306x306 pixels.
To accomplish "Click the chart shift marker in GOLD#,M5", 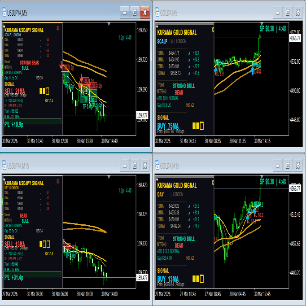I will coord(262,24).
